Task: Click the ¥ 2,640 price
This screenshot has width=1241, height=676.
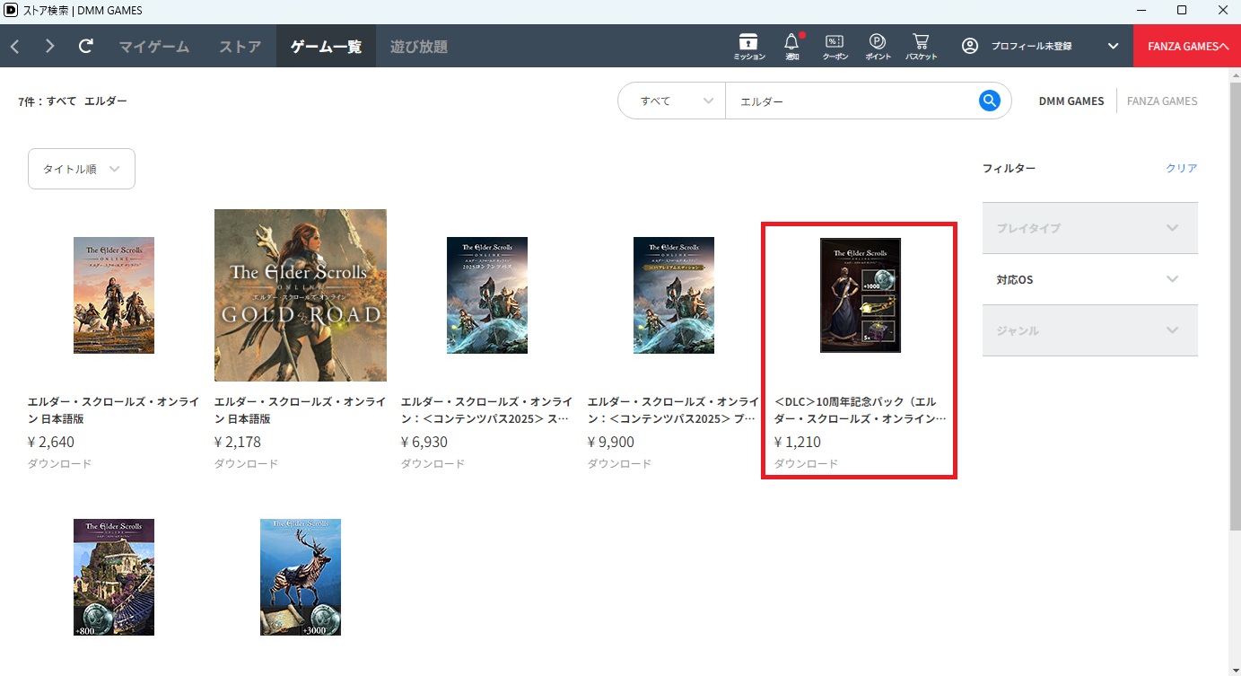Action: (51, 442)
